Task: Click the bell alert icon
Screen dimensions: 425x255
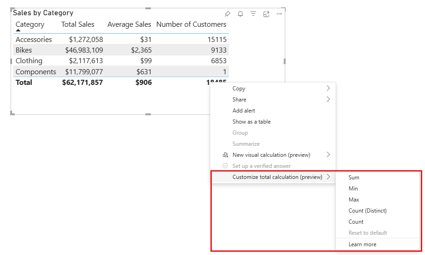Action: [240, 14]
